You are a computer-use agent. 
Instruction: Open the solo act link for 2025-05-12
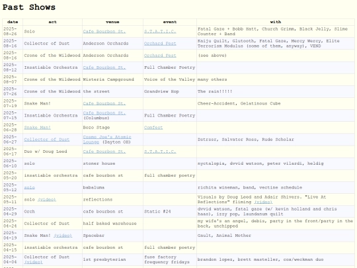[29, 187]
